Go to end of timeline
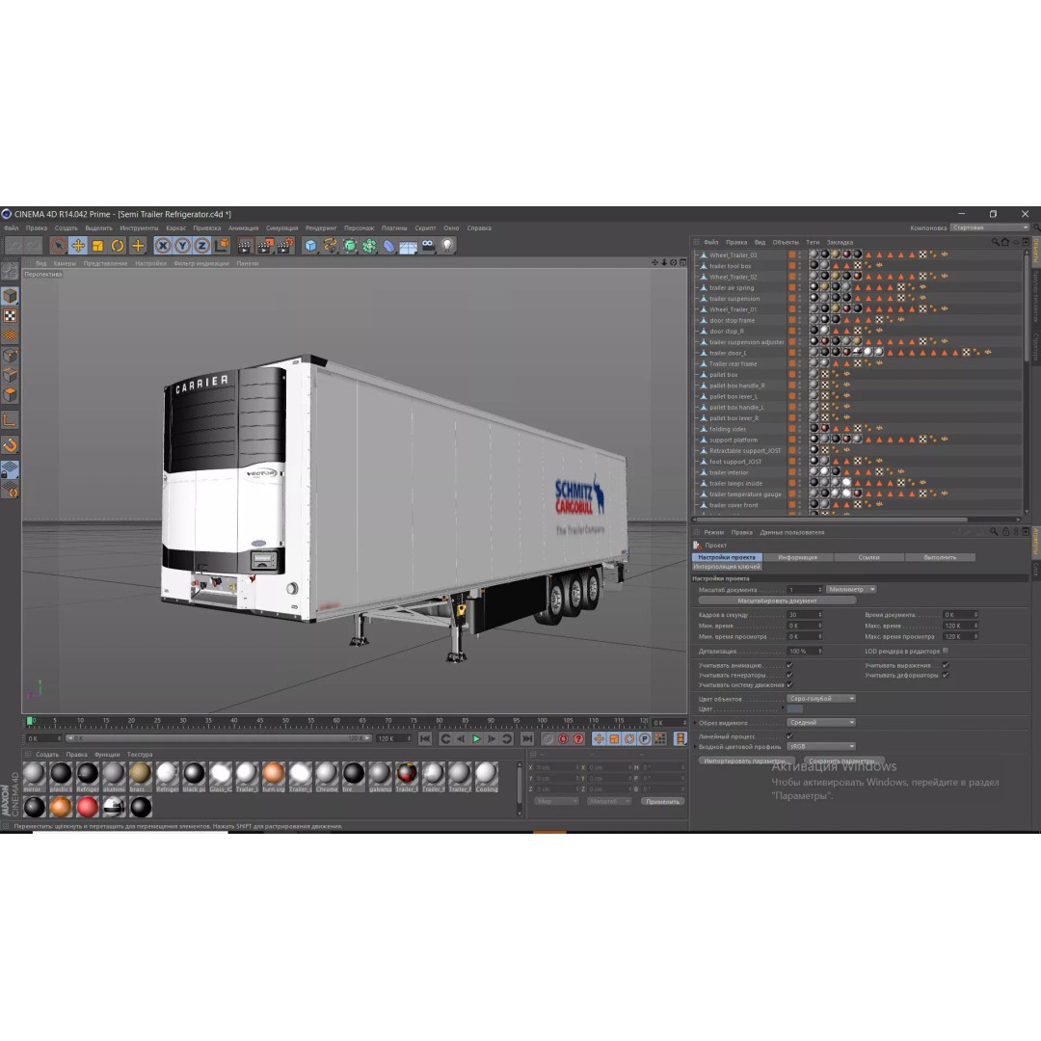The height and width of the screenshot is (1041, 1041). 527,738
